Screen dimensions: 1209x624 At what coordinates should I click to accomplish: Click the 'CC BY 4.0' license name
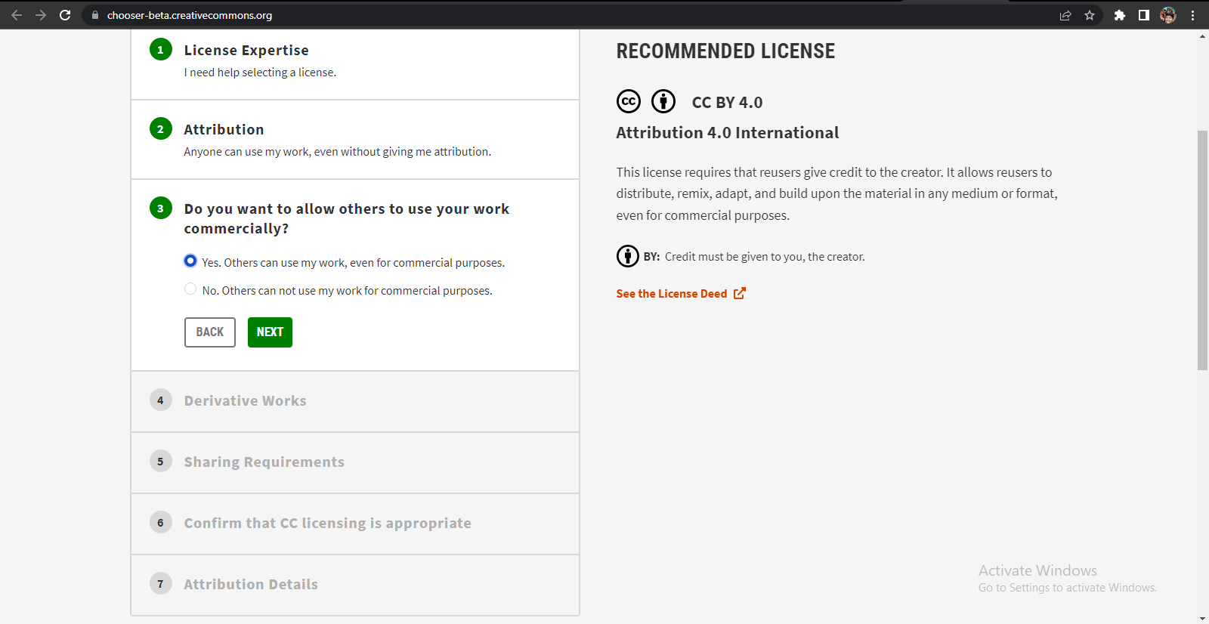727,103
